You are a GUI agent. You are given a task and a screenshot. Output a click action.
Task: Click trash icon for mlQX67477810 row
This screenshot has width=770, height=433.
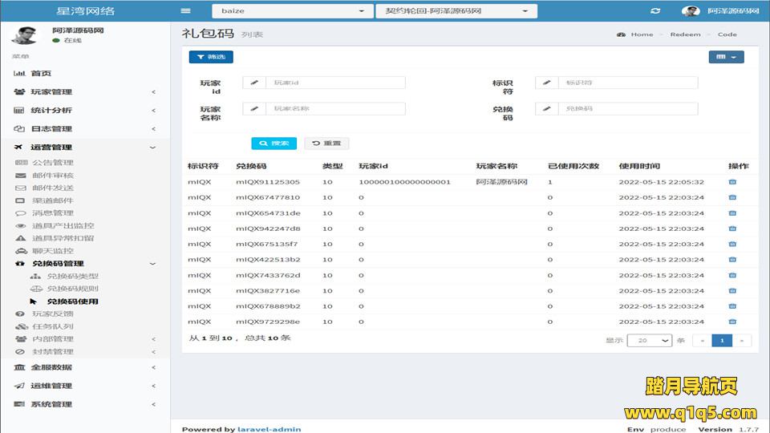click(731, 197)
